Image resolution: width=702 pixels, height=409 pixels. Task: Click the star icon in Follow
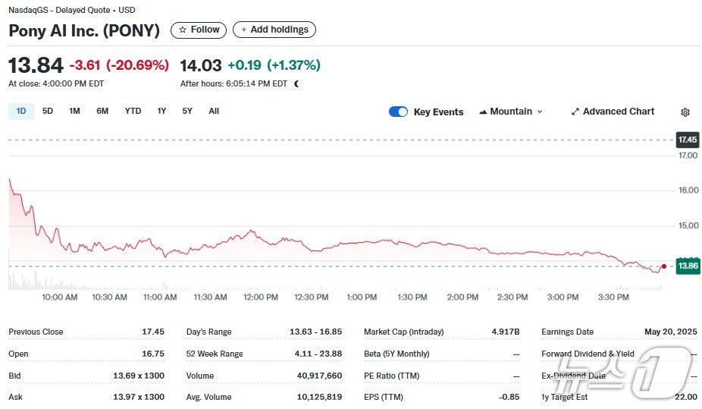(182, 30)
